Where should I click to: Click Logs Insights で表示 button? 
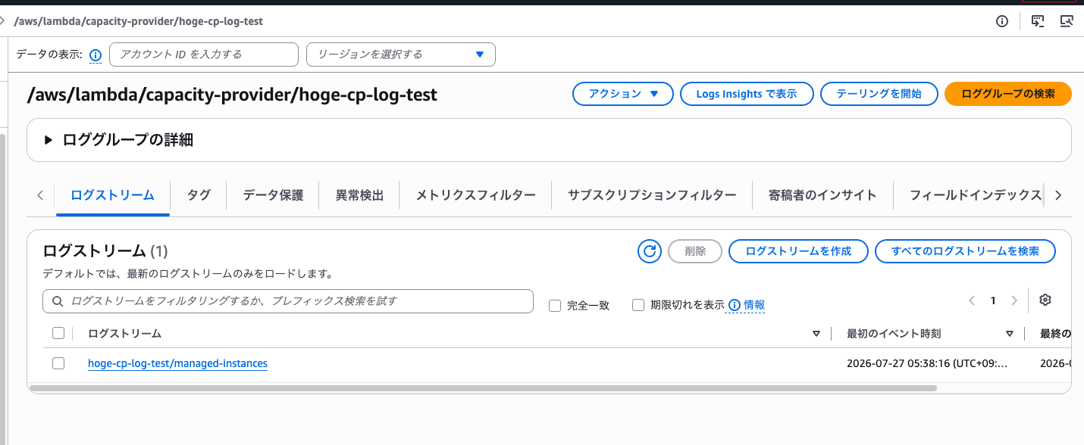[747, 94]
